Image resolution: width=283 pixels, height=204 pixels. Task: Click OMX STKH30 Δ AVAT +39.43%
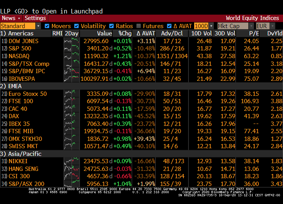pyautogui.click(x=145, y=139)
